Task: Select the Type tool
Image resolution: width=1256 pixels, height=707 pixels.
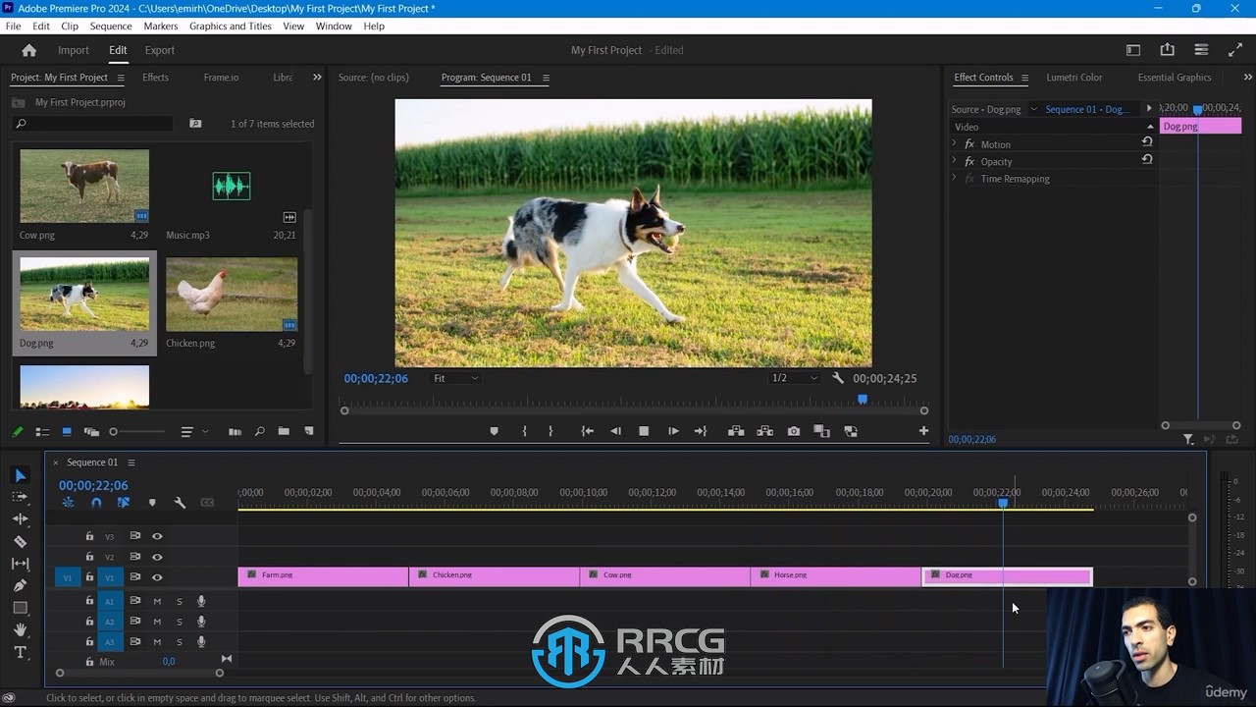Action: click(x=20, y=652)
